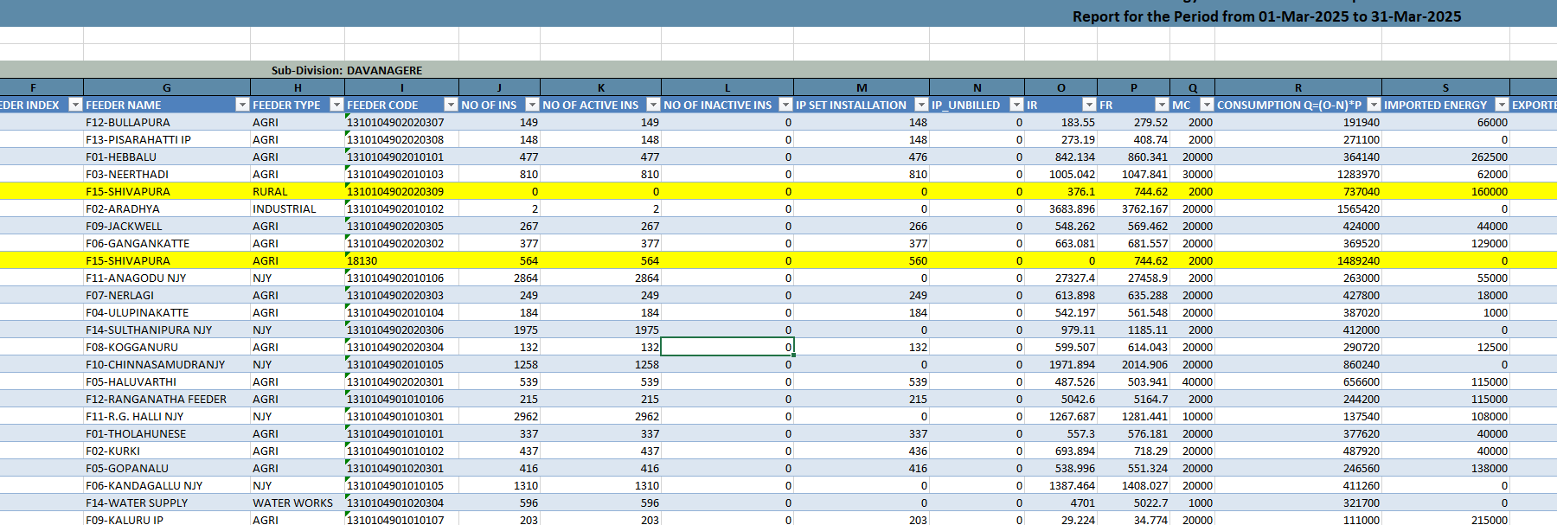Image resolution: width=1557 pixels, height=525 pixels.
Task: Open the IP SET INSTALLATION filter dropdown
Action: click(921, 105)
